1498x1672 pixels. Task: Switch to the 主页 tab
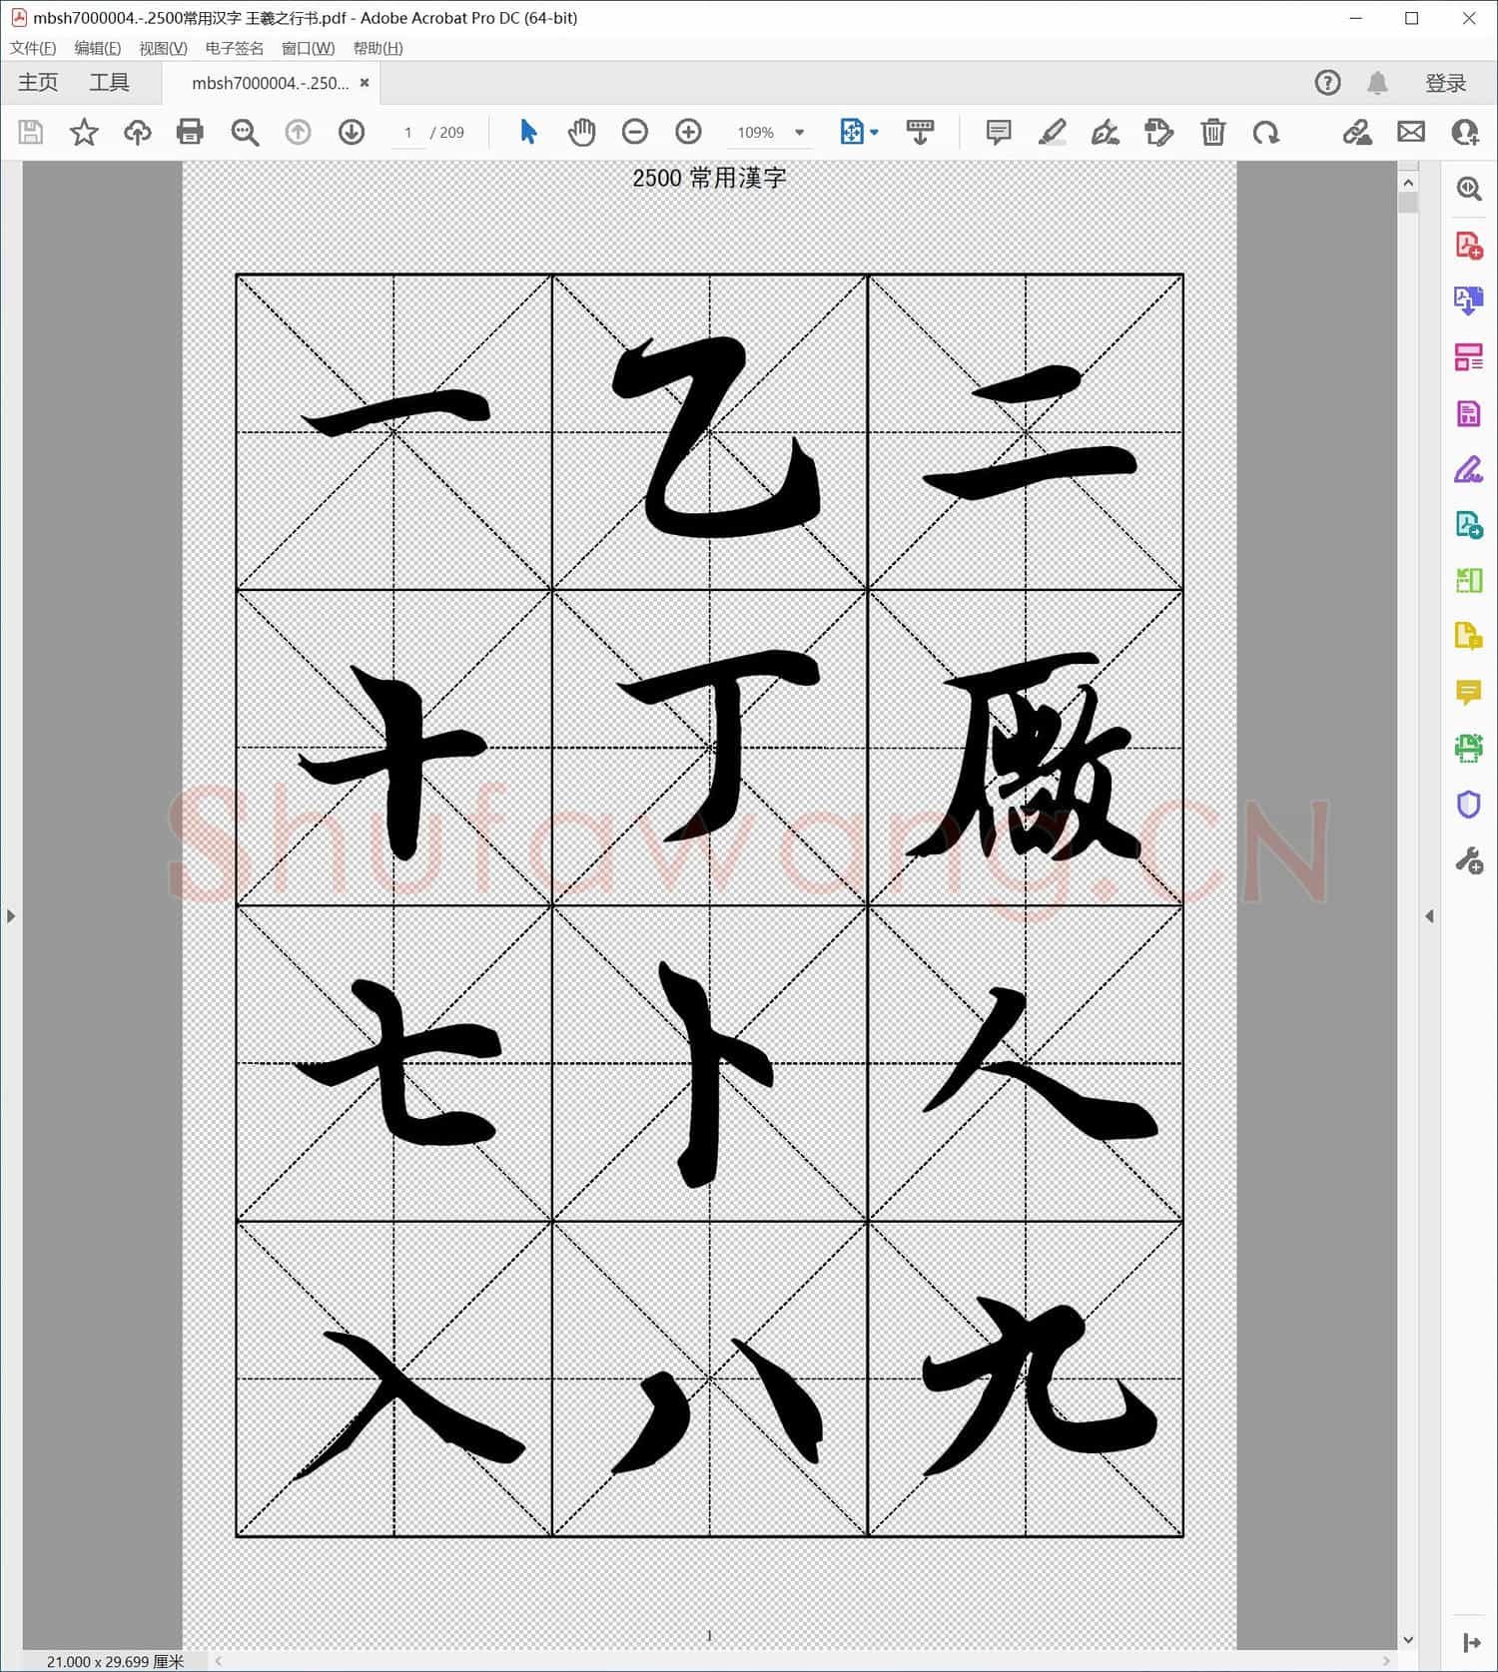tap(38, 83)
